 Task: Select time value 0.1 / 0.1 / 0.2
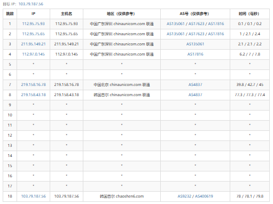click(249, 23)
